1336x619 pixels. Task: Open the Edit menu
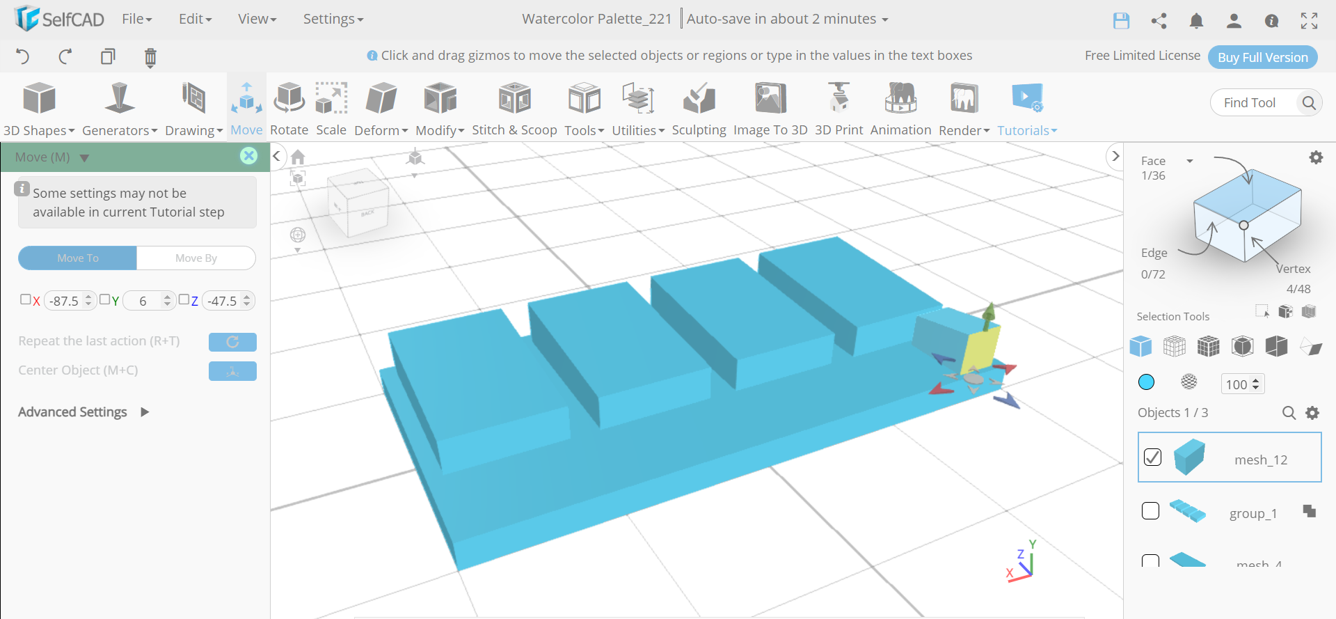195,19
